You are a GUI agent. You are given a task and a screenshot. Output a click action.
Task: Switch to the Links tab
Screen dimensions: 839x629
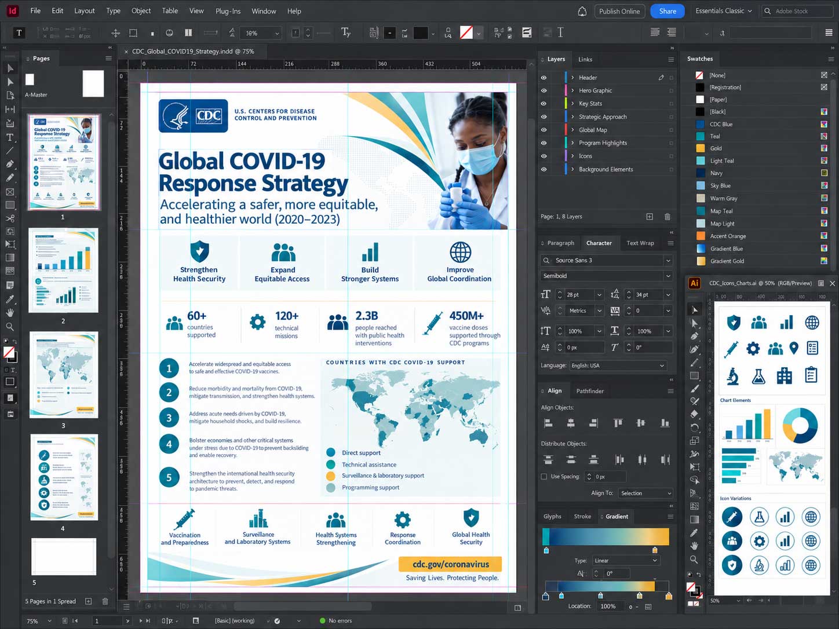click(x=585, y=59)
